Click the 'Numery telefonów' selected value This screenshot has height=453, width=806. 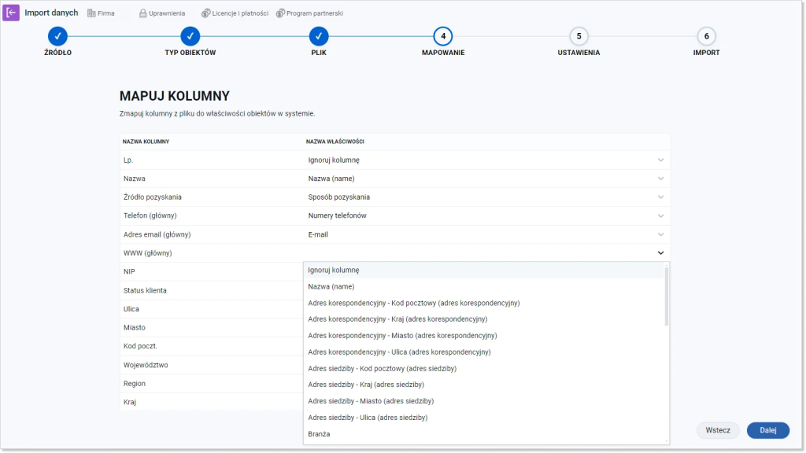[x=337, y=215]
